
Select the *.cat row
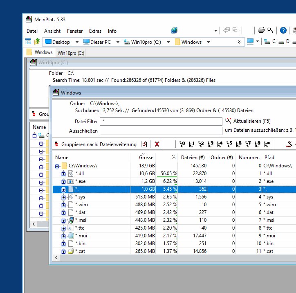click(174, 251)
